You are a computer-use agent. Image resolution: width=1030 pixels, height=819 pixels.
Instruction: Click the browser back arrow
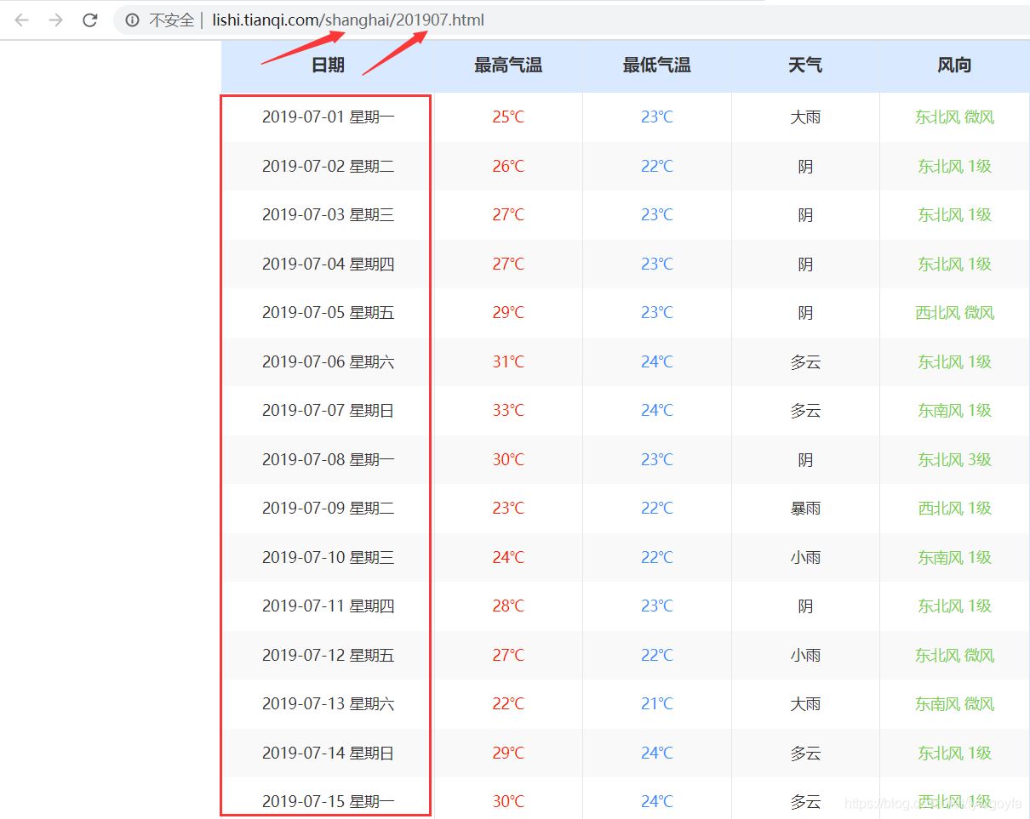tap(20, 20)
